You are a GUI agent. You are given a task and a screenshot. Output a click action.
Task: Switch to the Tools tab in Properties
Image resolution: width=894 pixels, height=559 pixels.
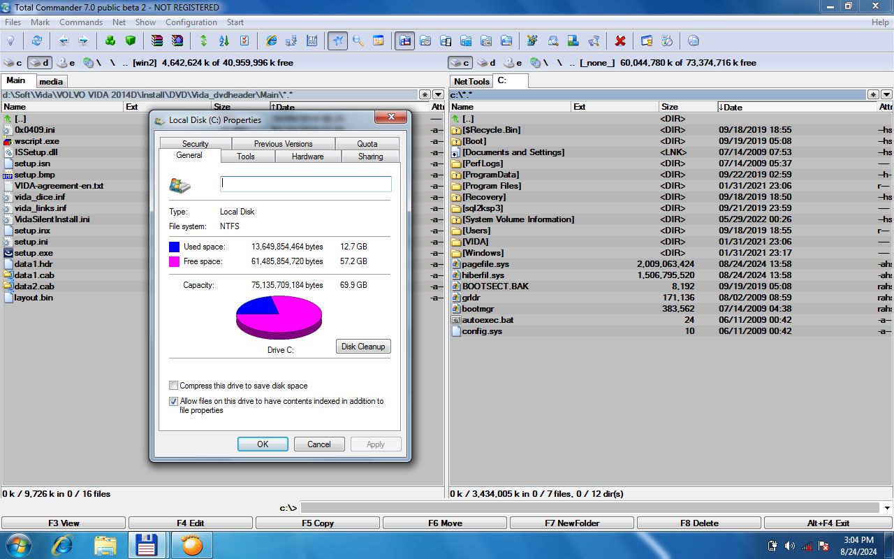pyautogui.click(x=245, y=157)
